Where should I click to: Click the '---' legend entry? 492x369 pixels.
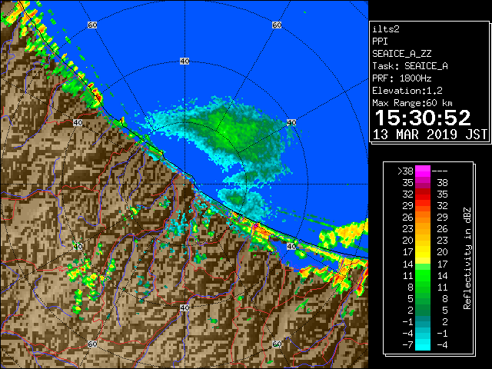[x=440, y=171]
